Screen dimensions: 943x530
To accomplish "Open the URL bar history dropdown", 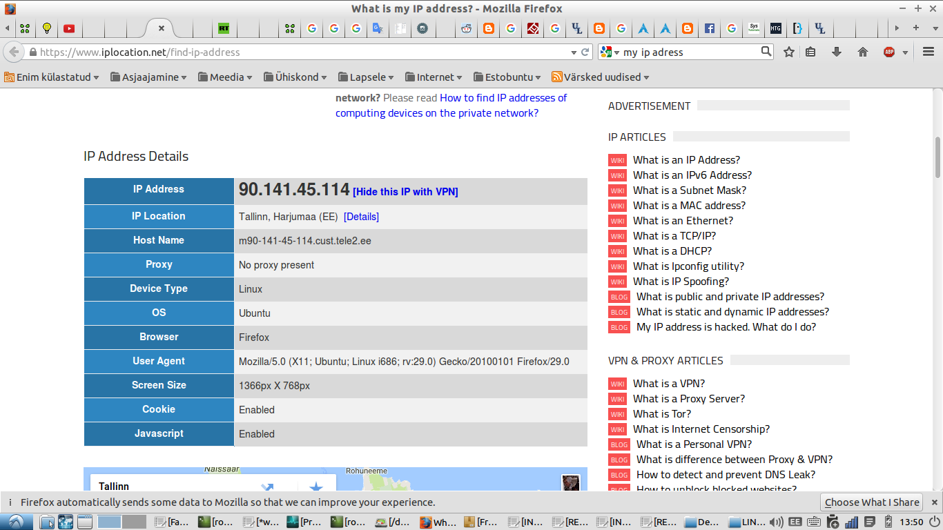I will (x=574, y=52).
